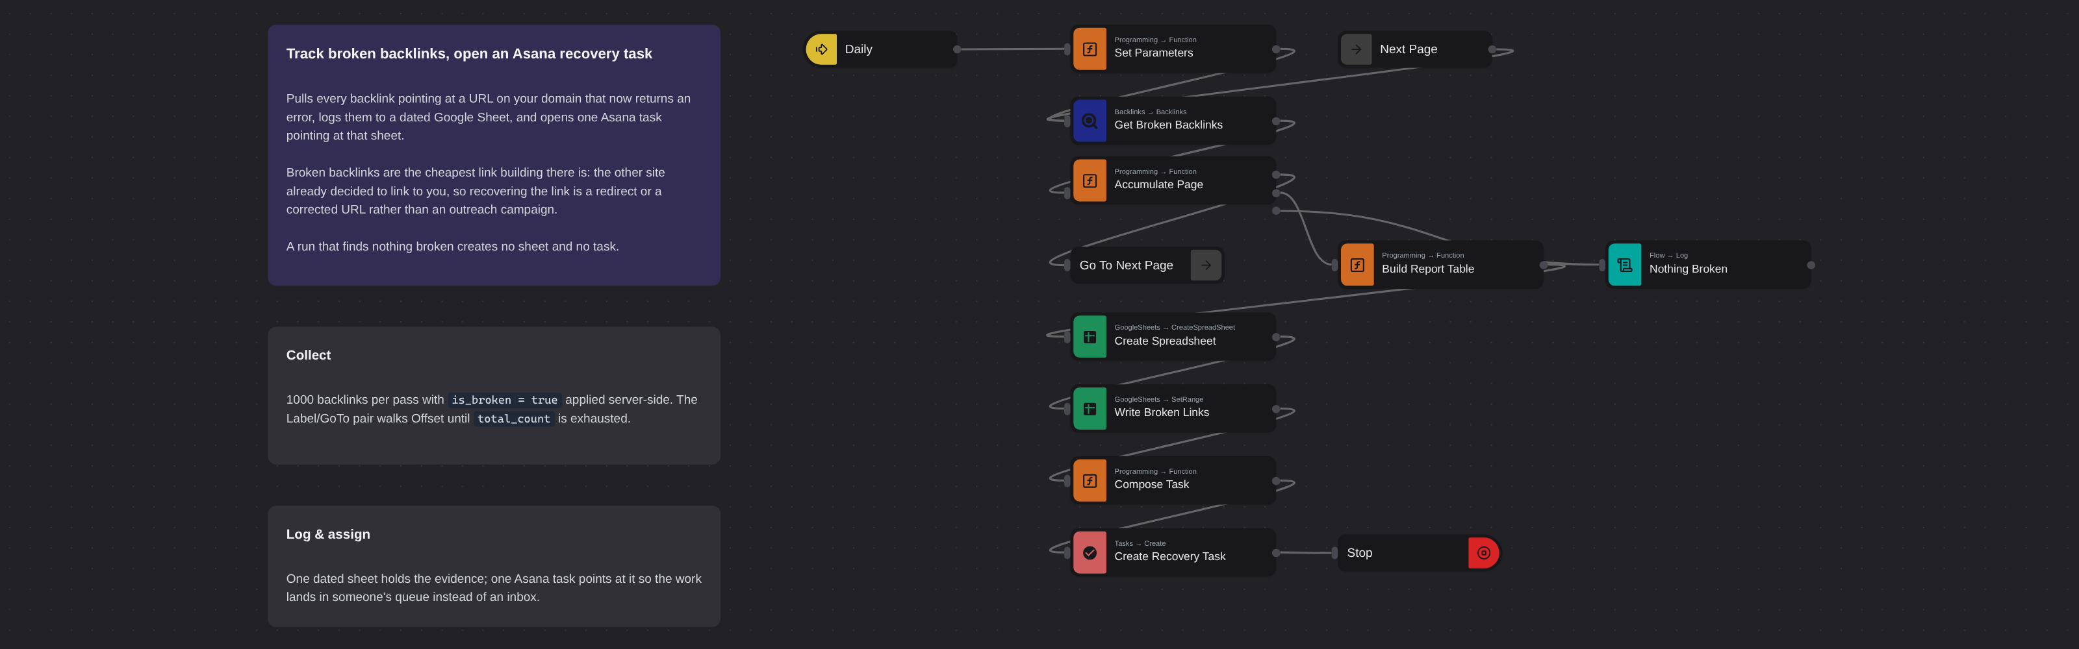Image resolution: width=2079 pixels, height=649 pixels.
Task: Click the Create Recovery Task output port
Action: (x=1276, y=553)
